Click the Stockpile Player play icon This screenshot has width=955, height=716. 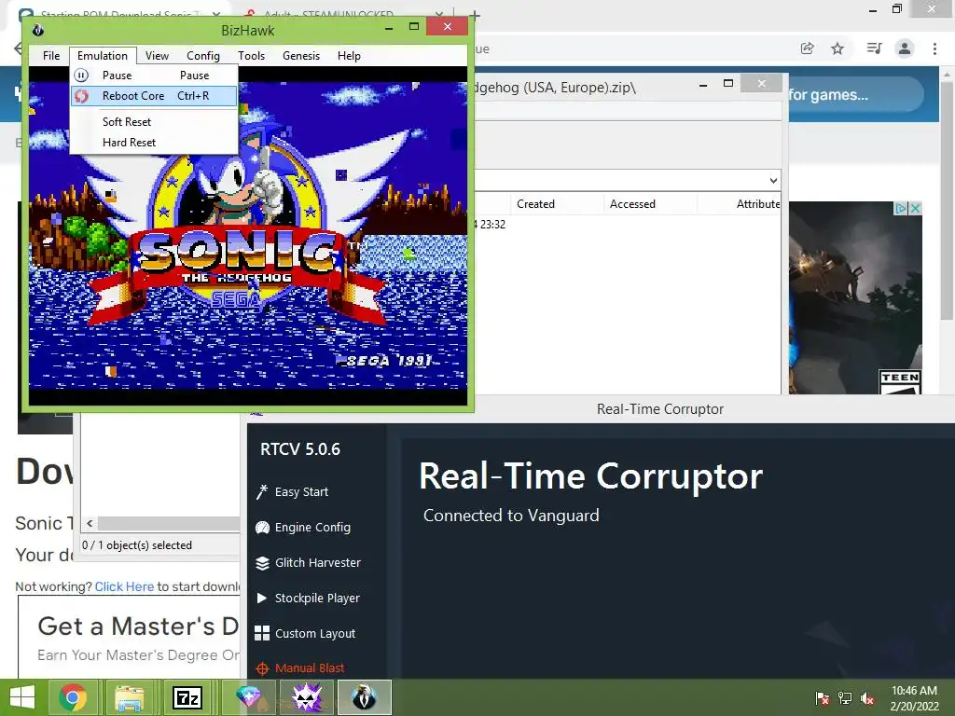[262, 598]
